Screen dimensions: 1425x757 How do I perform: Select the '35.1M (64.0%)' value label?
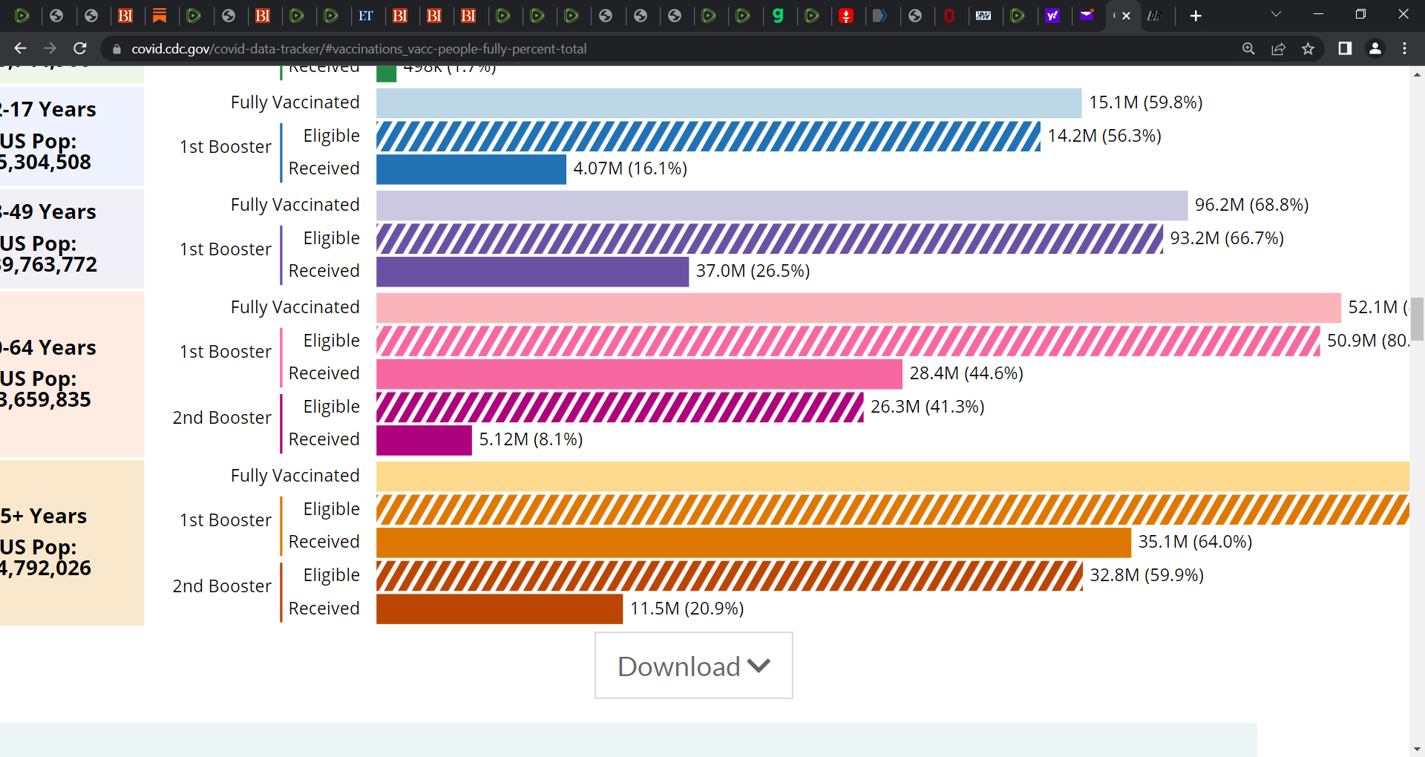click(1195, 542)
